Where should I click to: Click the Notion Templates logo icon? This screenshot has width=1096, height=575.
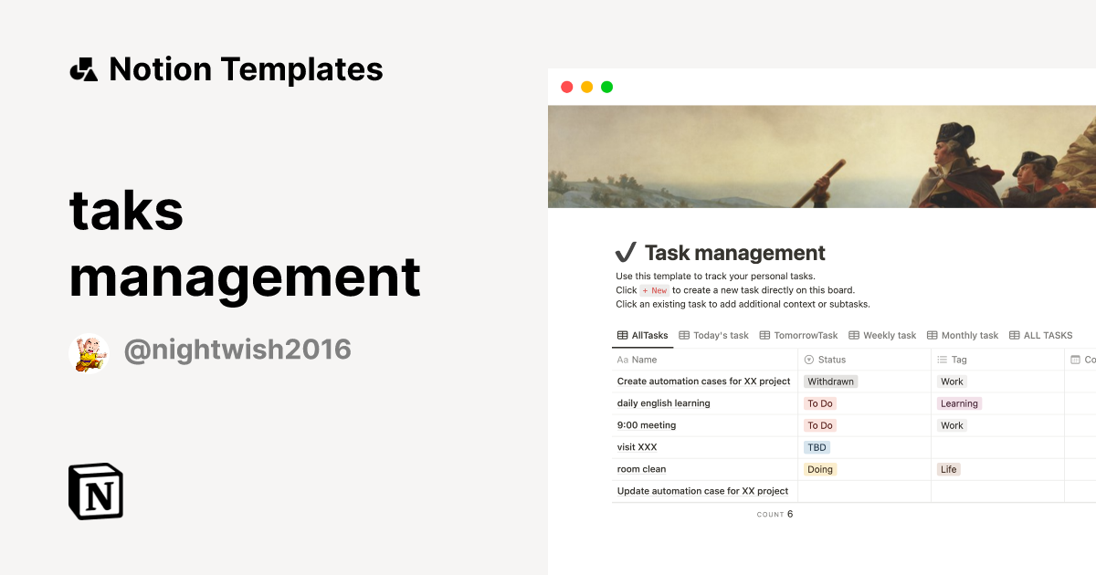(x=83, y=68)
